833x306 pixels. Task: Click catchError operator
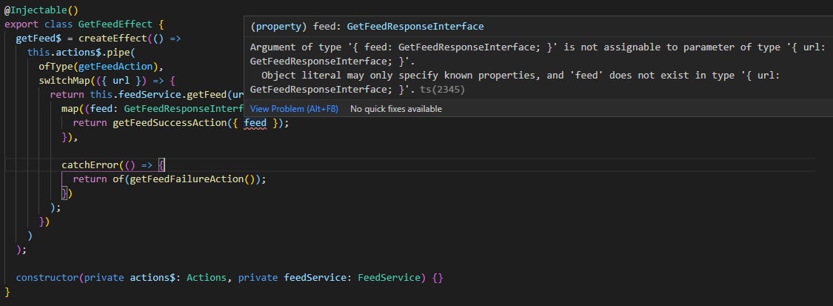click(90, 165)
